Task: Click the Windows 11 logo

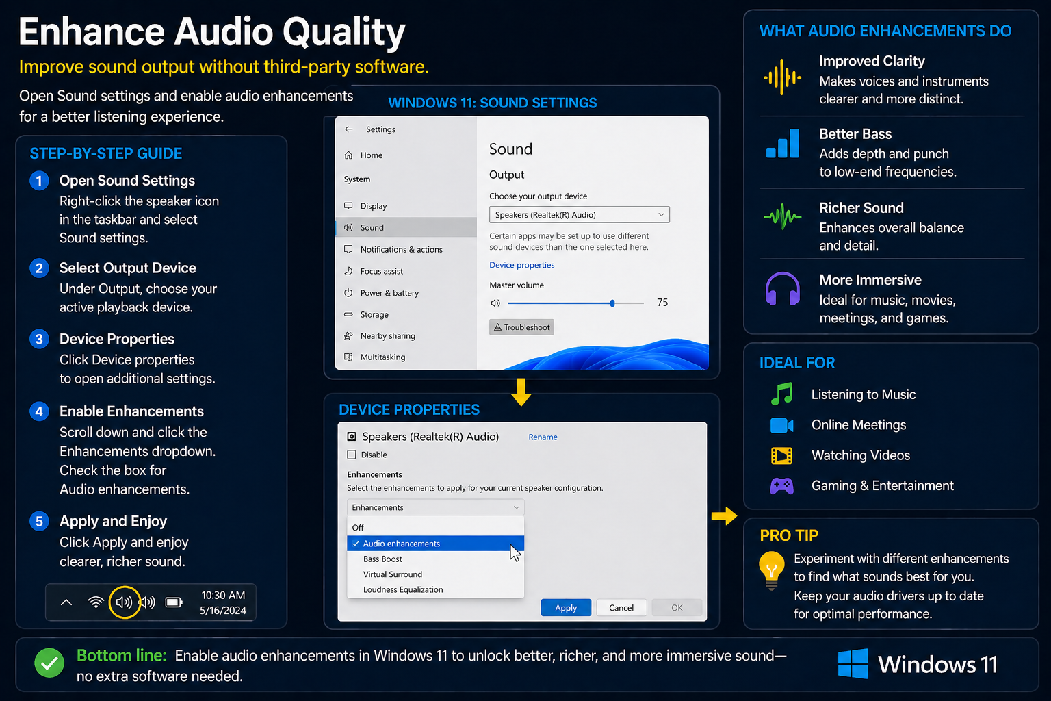Action: point(853,664)
